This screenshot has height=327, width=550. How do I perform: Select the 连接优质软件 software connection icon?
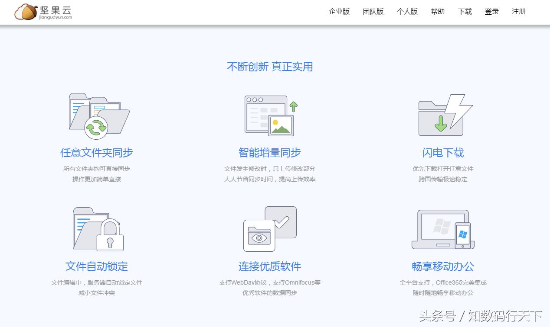269,228
